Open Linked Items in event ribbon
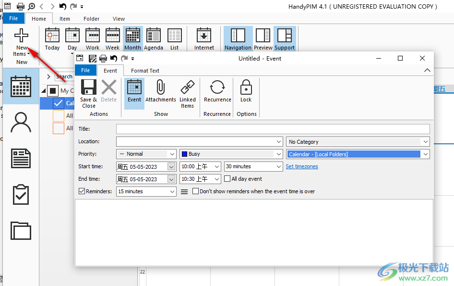454x286 pixels. (187, 94)
